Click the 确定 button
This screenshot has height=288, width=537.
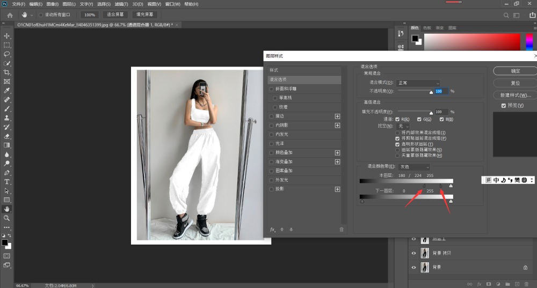(515, 71)
